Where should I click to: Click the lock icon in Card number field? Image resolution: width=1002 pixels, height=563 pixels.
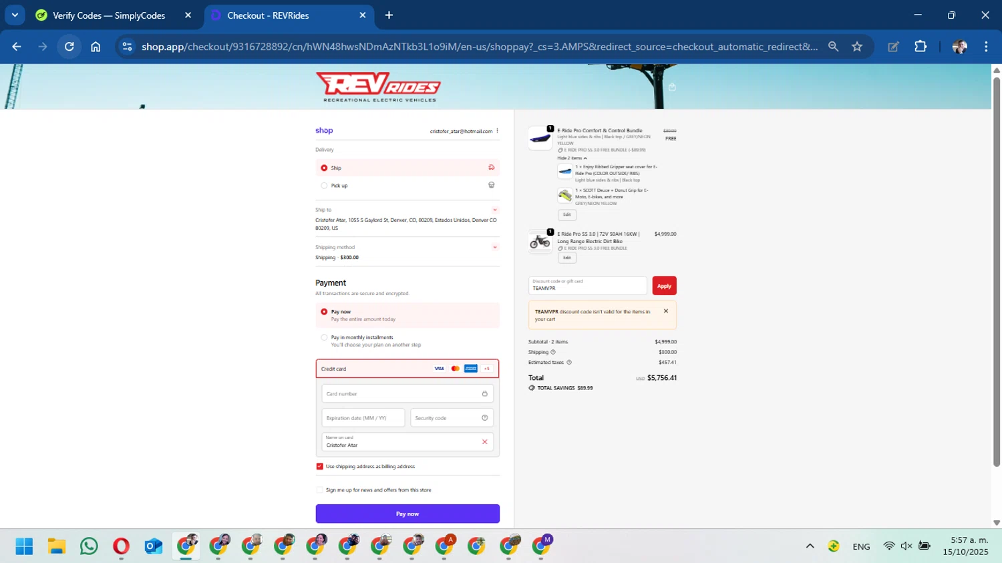(485, 393)
